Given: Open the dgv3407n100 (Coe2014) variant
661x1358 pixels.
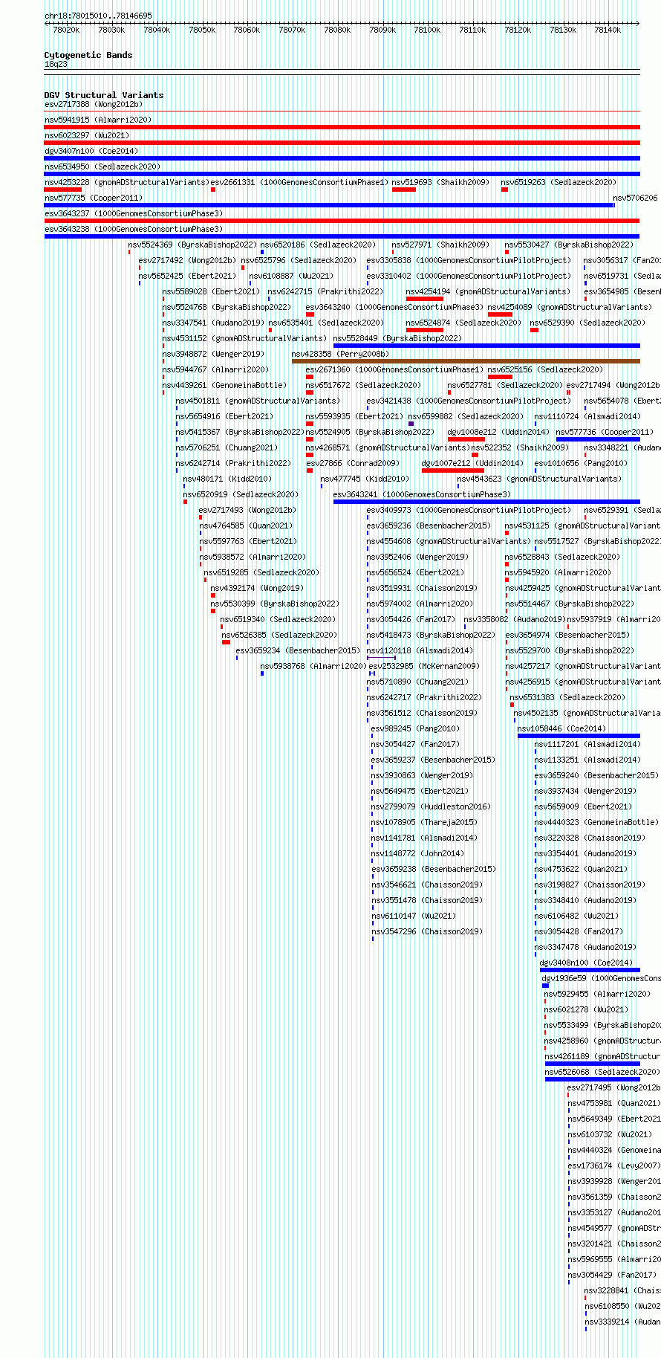Looking at the screenshot, I should [91, 152].
